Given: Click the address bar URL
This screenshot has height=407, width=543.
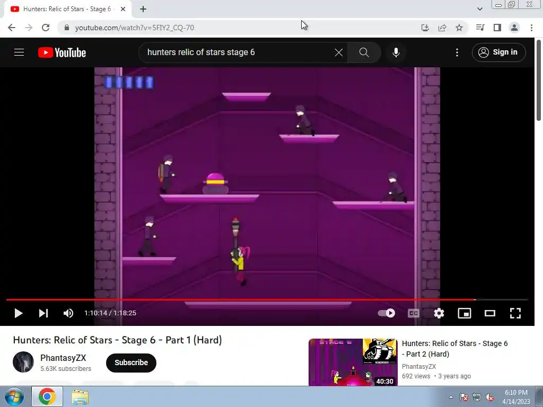Looking at the screenshot, I should pyautogui.click(x=134, y=28).
